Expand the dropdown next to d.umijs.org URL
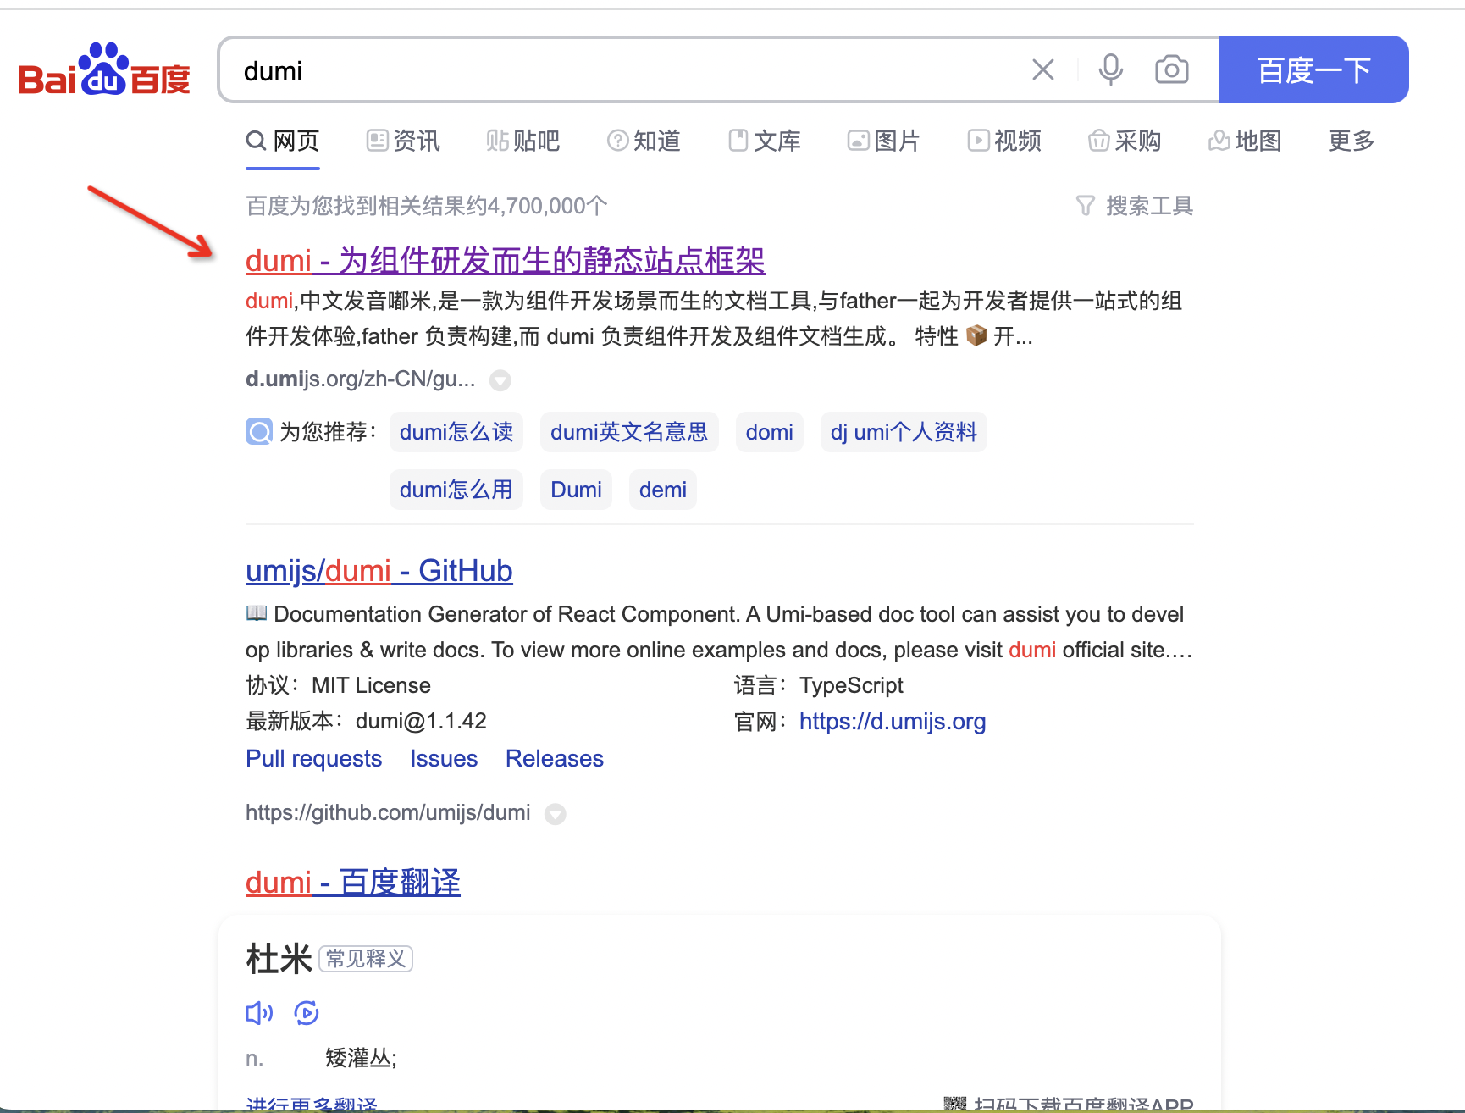This screenshot has height=1113, width=1465. click(x=500, y=380)
